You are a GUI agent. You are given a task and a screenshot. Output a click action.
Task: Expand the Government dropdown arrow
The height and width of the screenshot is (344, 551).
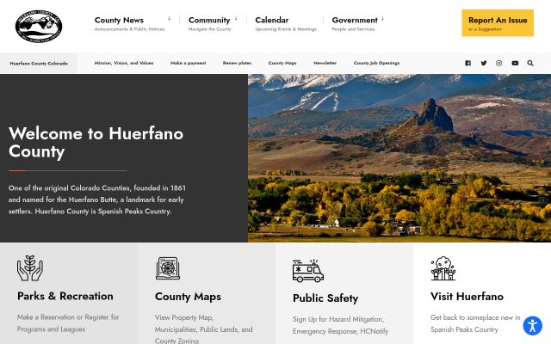[x=382, y=18]
